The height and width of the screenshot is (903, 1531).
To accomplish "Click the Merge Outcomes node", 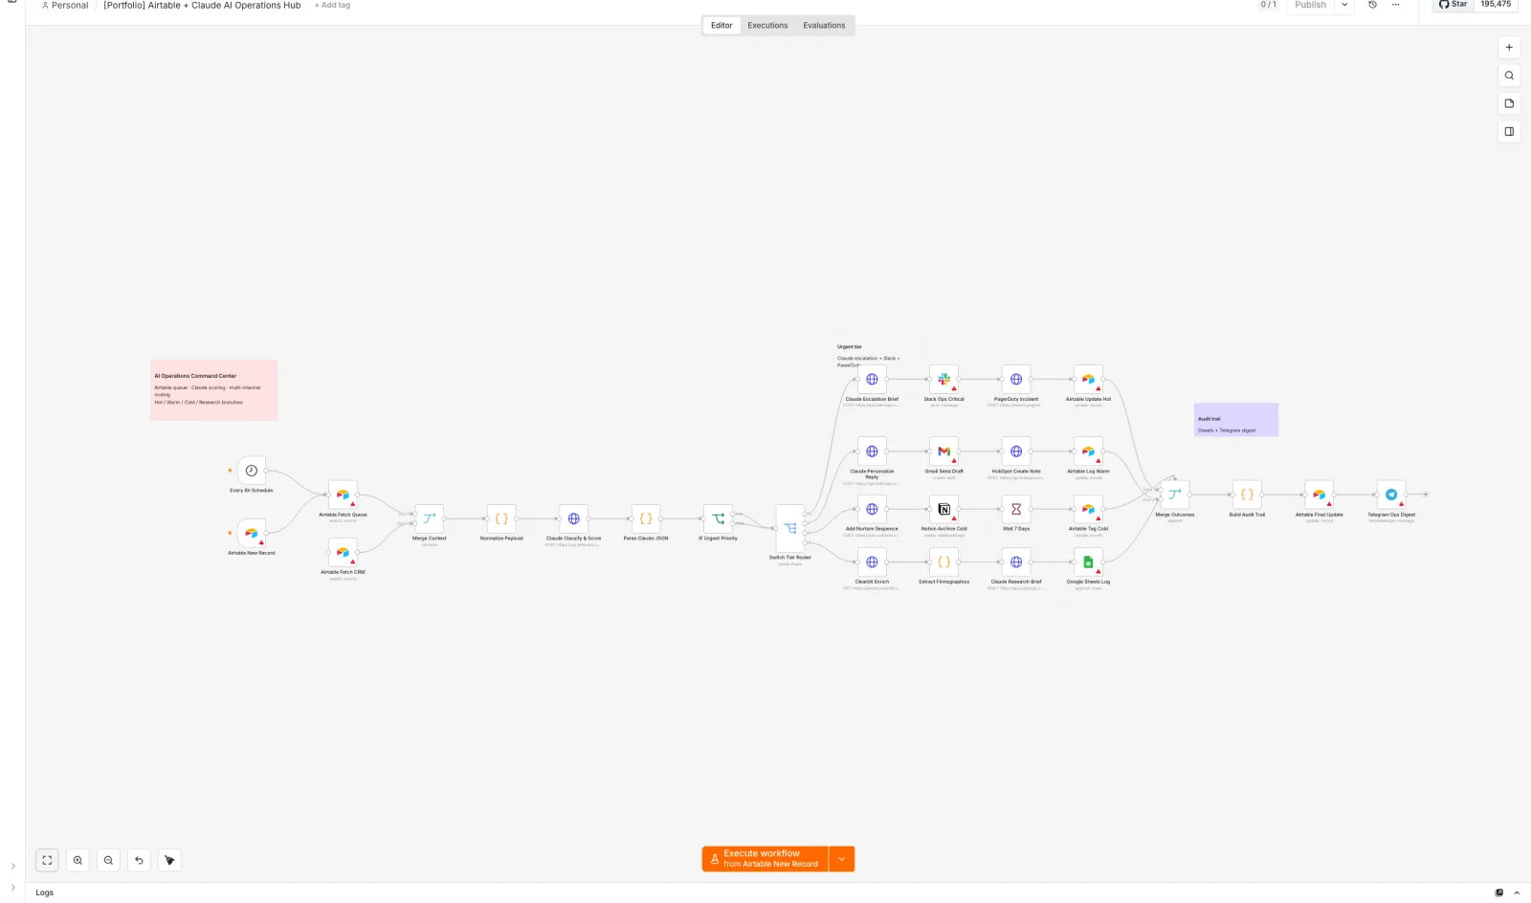I will [x=1175, y=495].
